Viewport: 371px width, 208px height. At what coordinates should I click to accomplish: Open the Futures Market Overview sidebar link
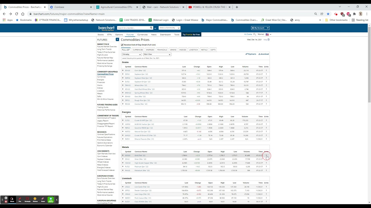(107, 47)
